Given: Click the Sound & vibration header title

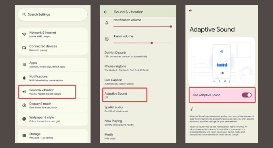Looking at the screenshot, I should pos(129,12).
